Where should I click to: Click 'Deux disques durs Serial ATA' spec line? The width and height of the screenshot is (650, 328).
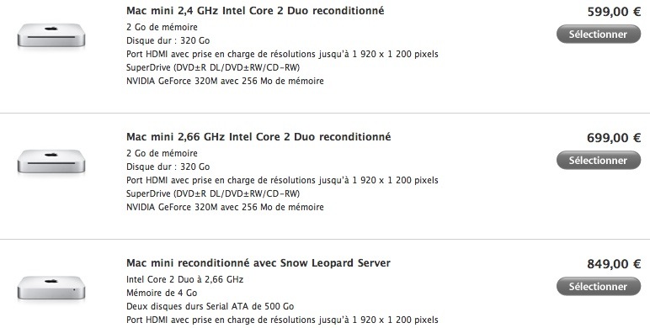point(210,306)
